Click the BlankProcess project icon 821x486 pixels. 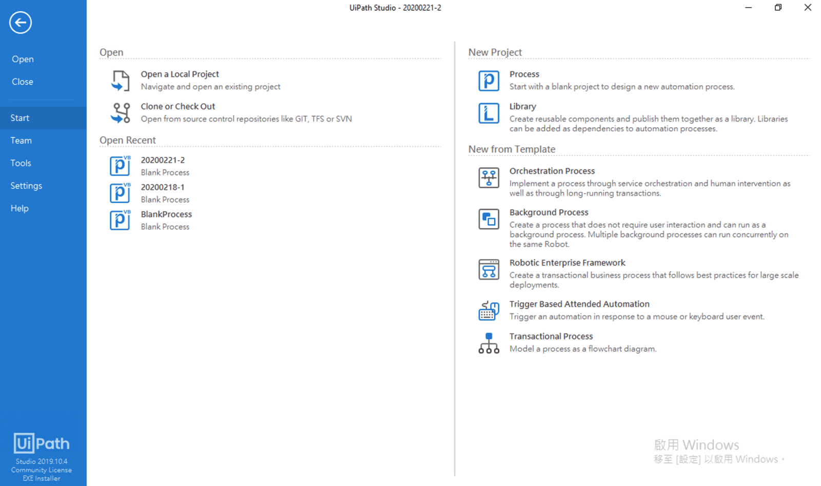coord(120,220)
